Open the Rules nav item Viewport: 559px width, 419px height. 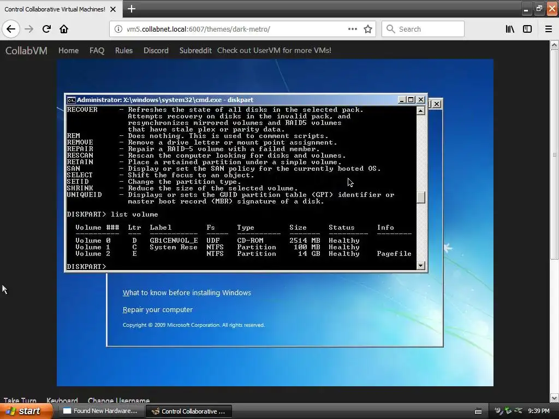pos(124,51)
